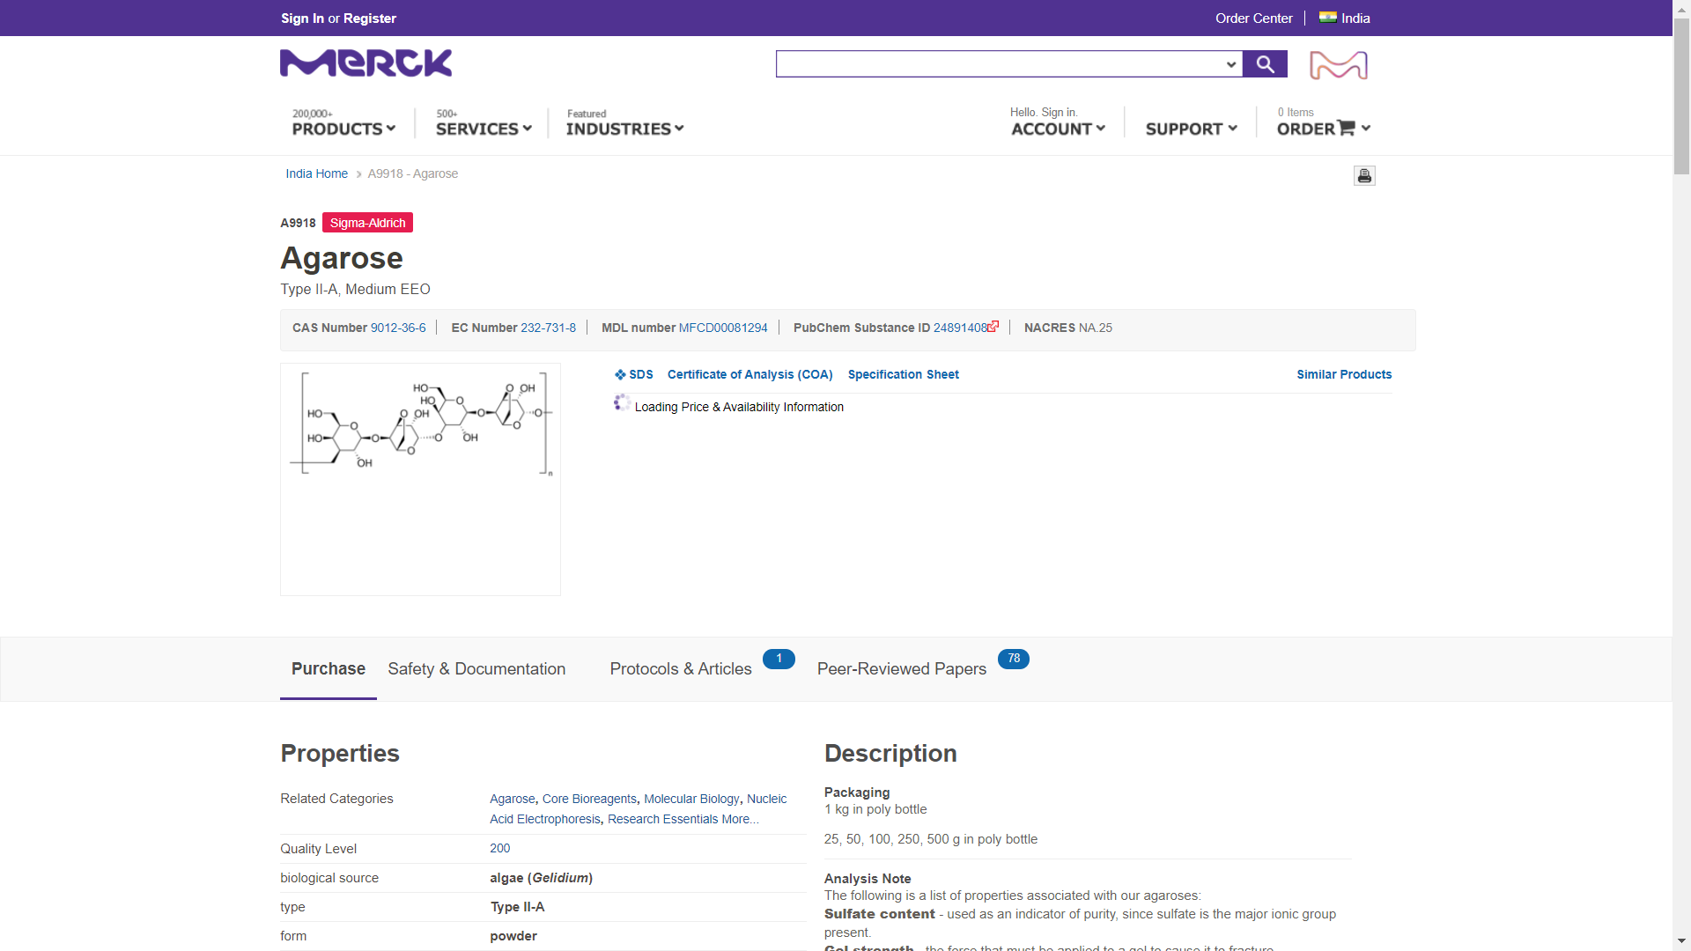Click the 78 papers count badge
Image resolution: width=1691 pixels, height=951 pixels.
pyautogui.click(x=1014, y=659)
